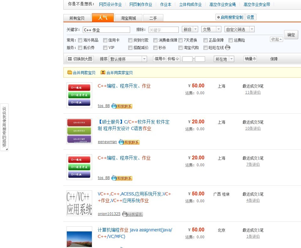Check the 7天退换 option

[181, 40]
